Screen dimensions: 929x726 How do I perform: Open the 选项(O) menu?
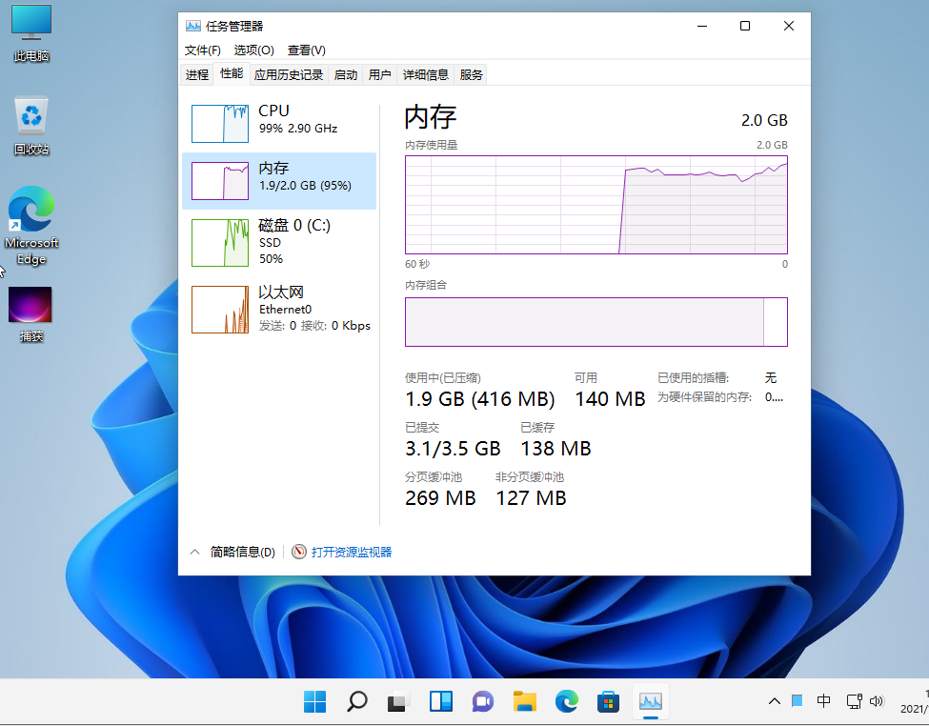click(x=253, y=50)
